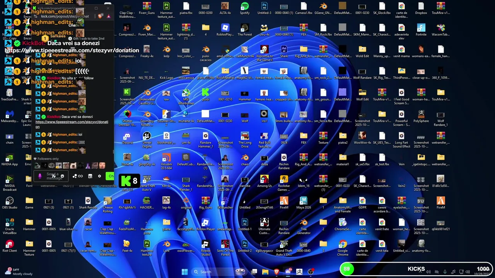This screenshot has width=495, height=278.
Task: Select the MSI Afterburner icon
Action: coord(186,97)
